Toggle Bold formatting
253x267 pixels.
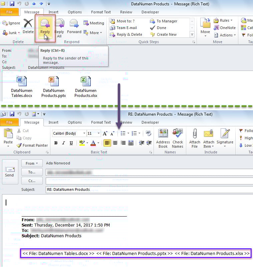pyautogui.click(x=56, y=143)
